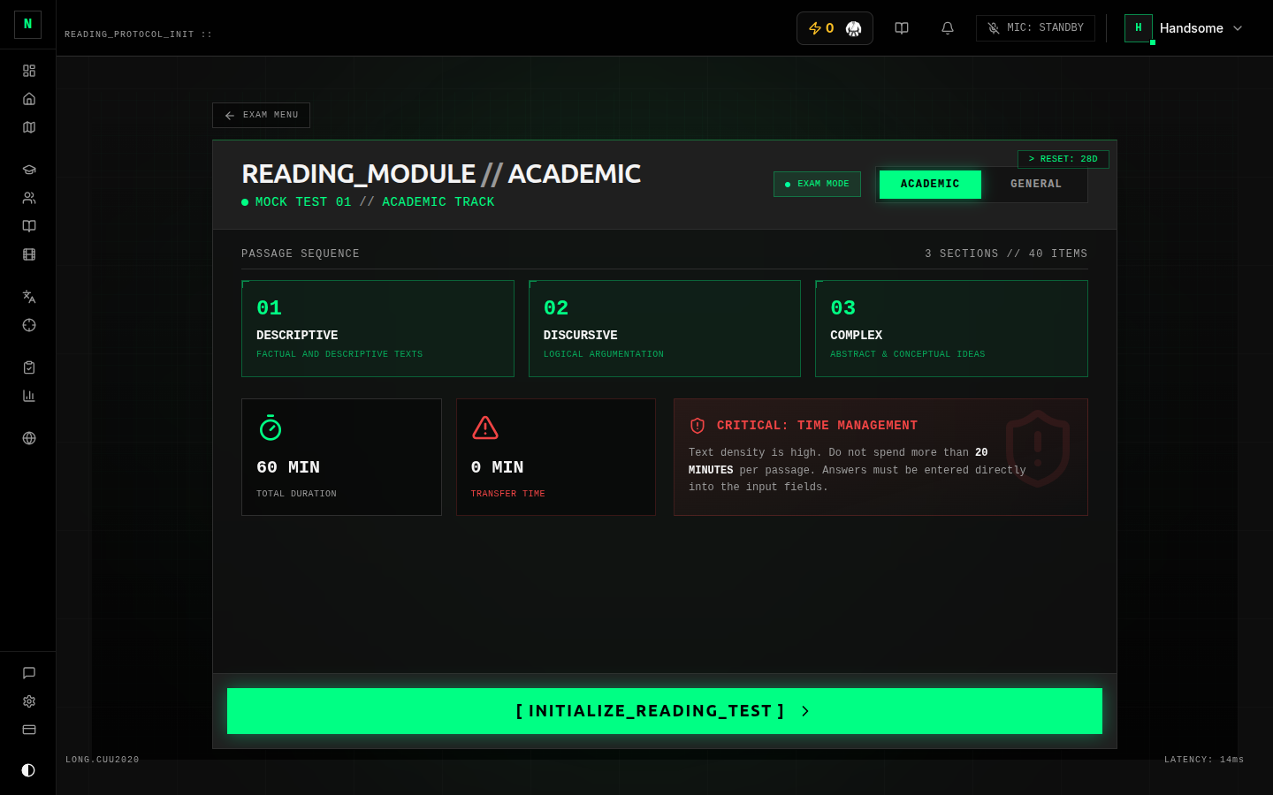The width and height of the screenshot is (1273, 795).
Task: Click the stopwatch icon above 60 MIN
Action: (271, 428)
